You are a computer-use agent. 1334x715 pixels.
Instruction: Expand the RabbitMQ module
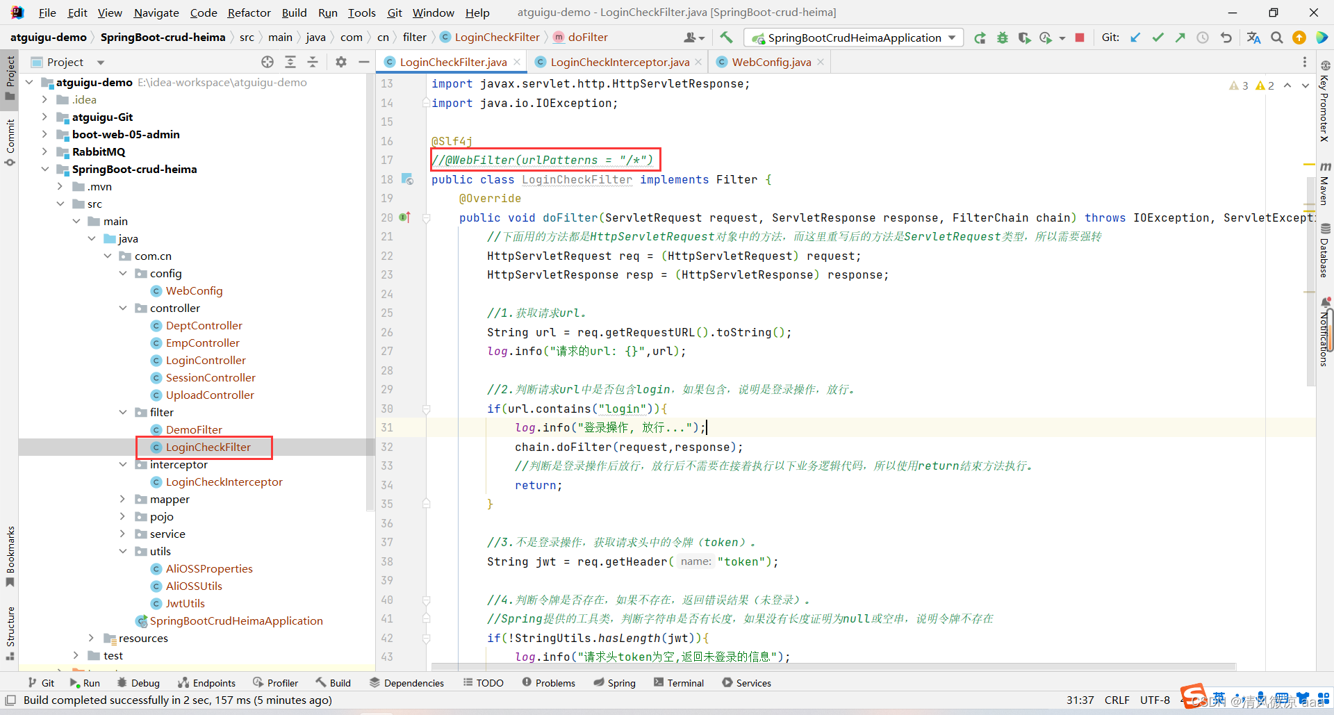[44, 151]
